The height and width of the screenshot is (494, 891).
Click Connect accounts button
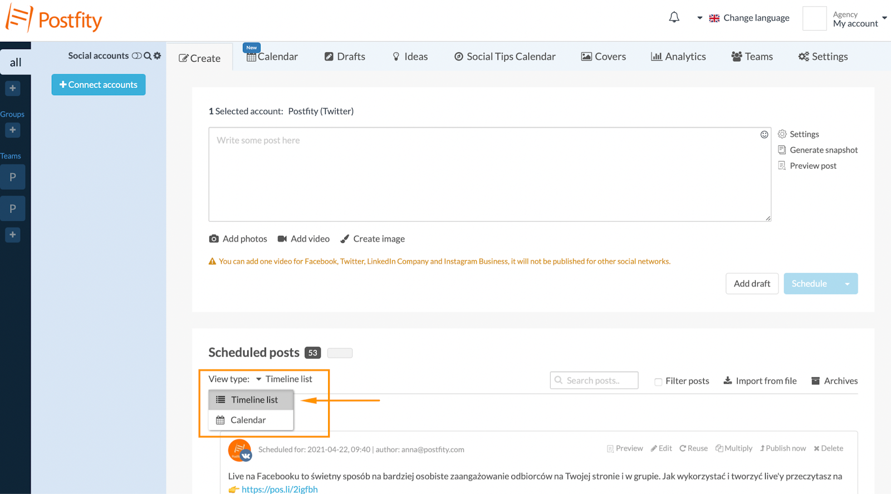pyautogui.click(x=99, y=85)
